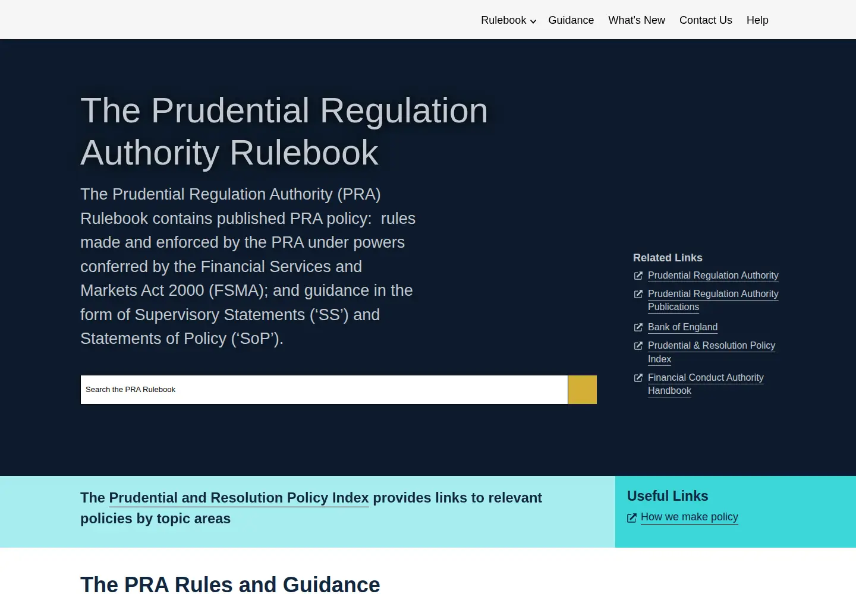Open Prudential & Resolution Policy Index related link
The width and height of the screenshot is (856, 594).
click(x=712, y=352)
